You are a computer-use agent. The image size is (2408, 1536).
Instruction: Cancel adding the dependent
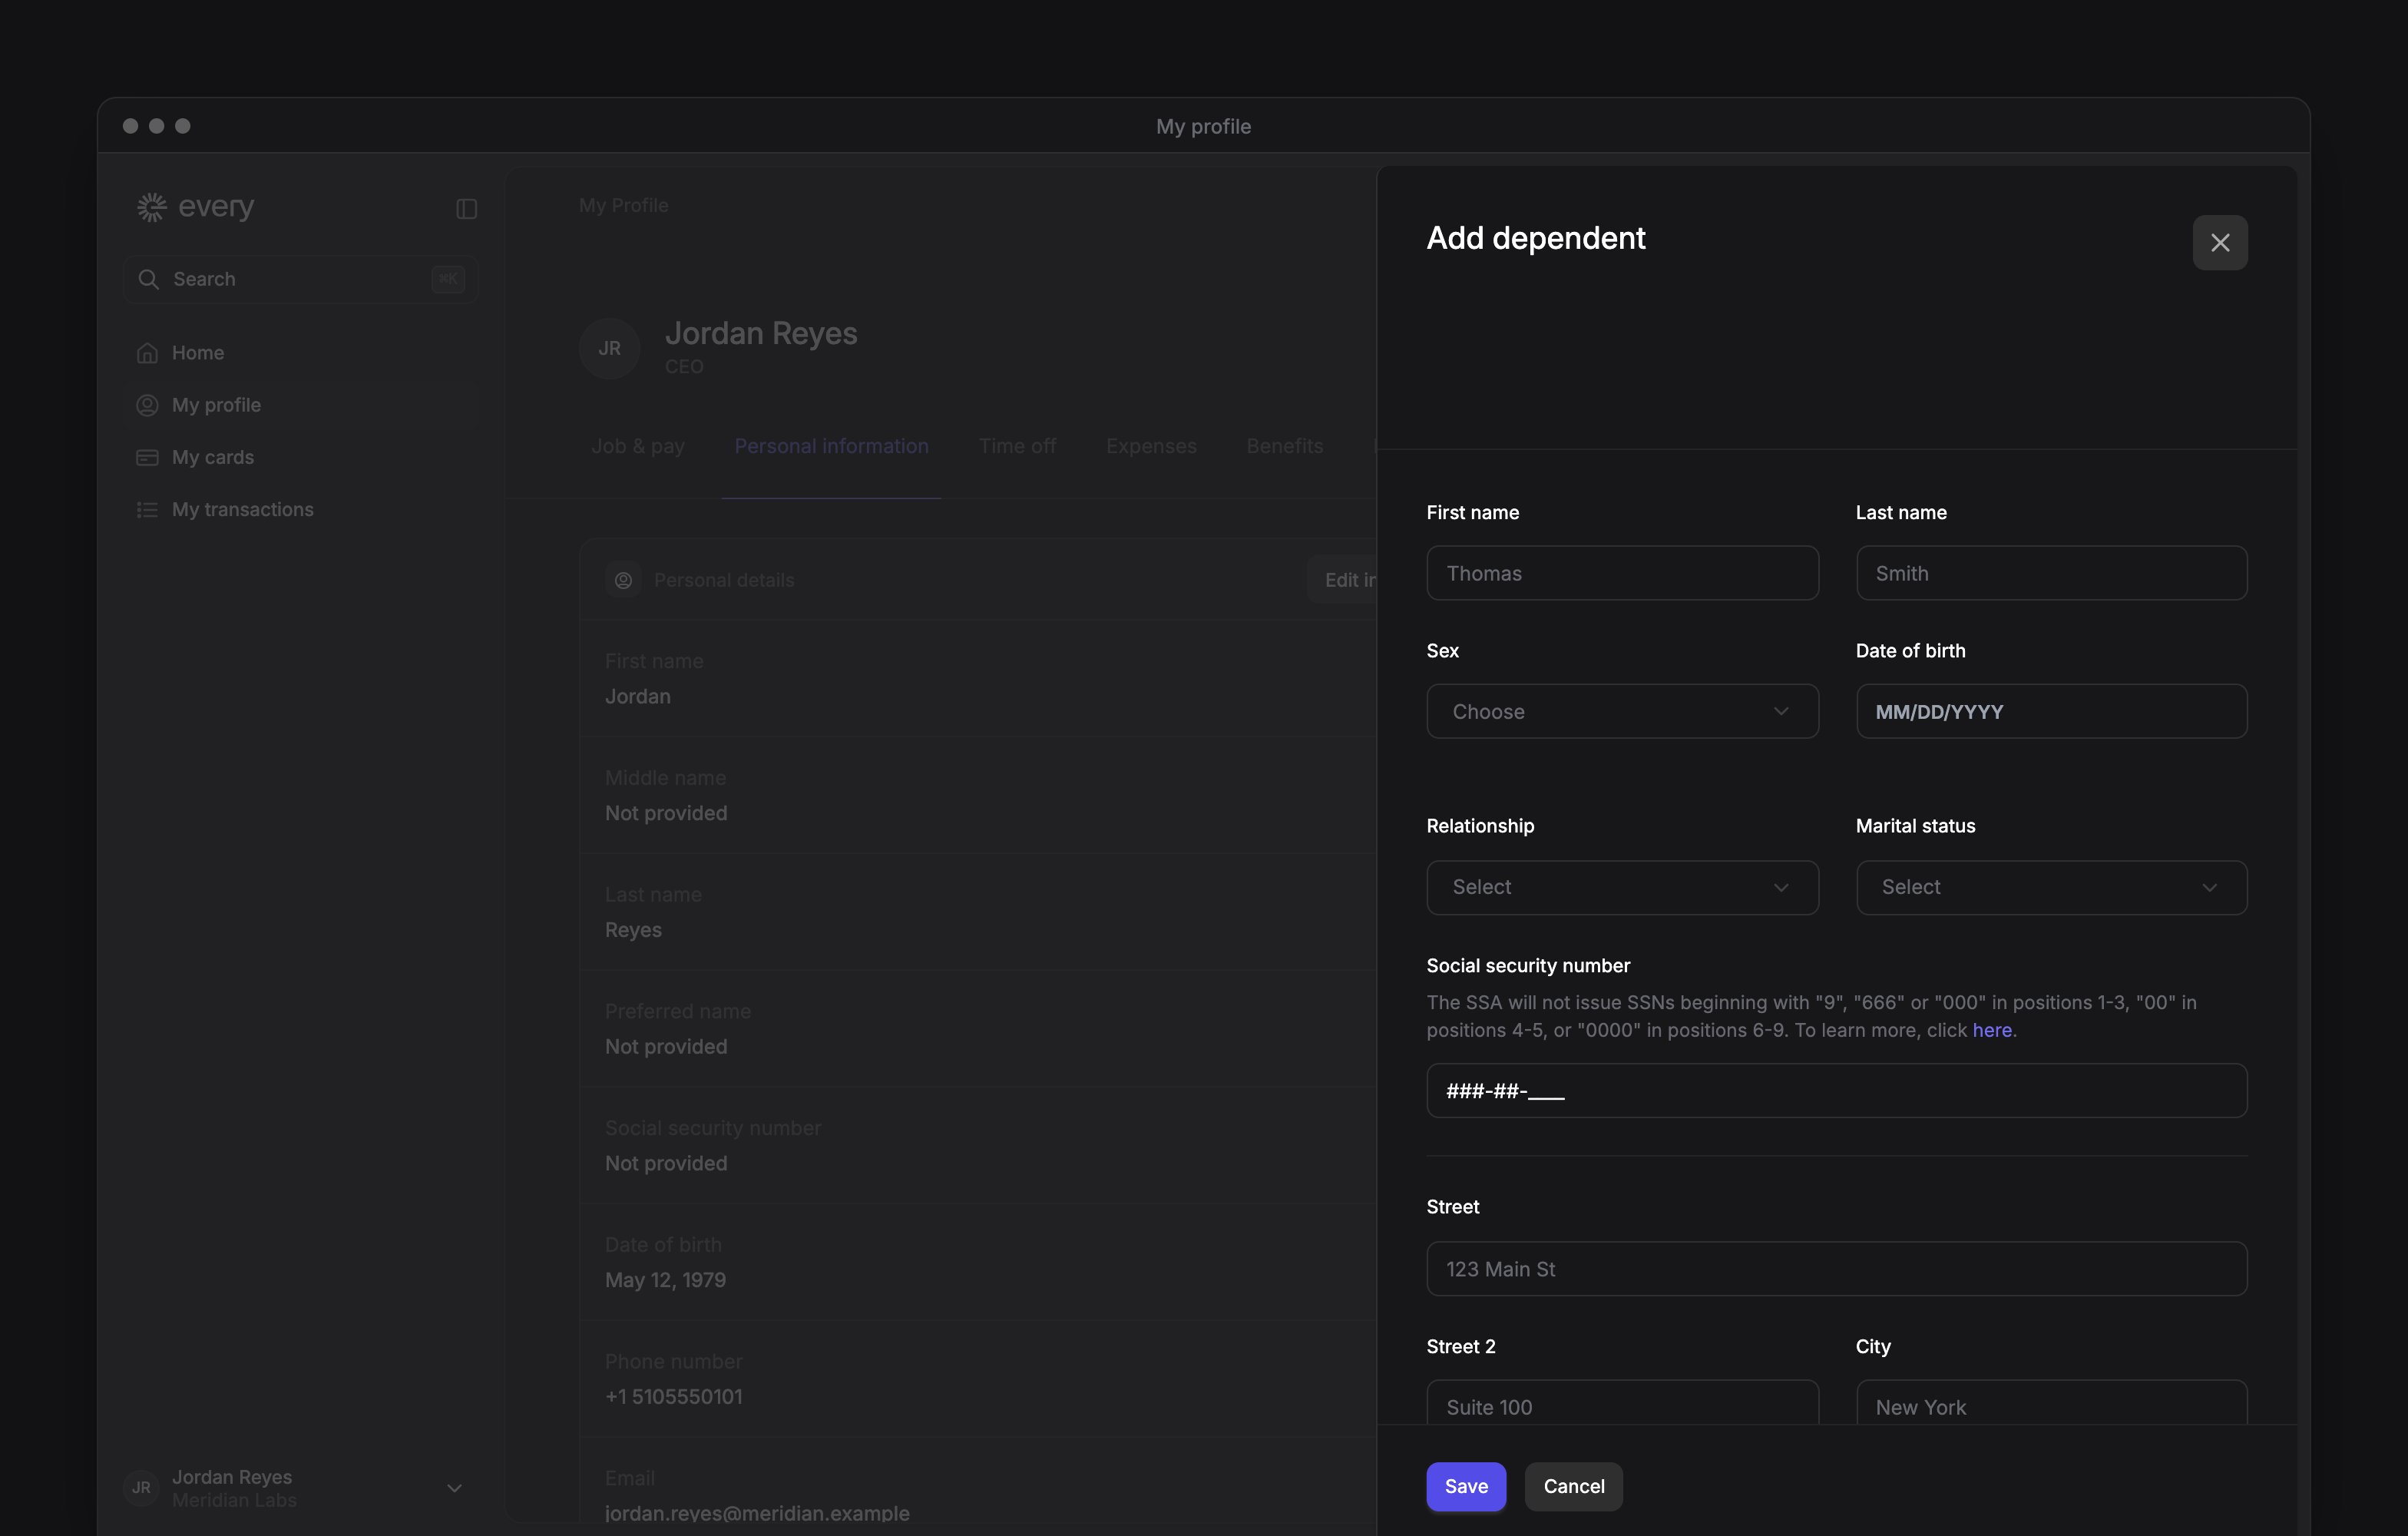coord(1573,1486)
